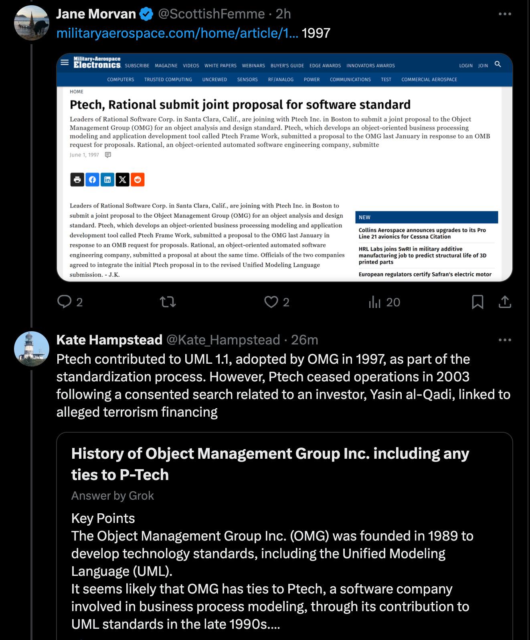Click the 'Key Points' heading
This screenshot has width=530, height=640.
[103, 518]
